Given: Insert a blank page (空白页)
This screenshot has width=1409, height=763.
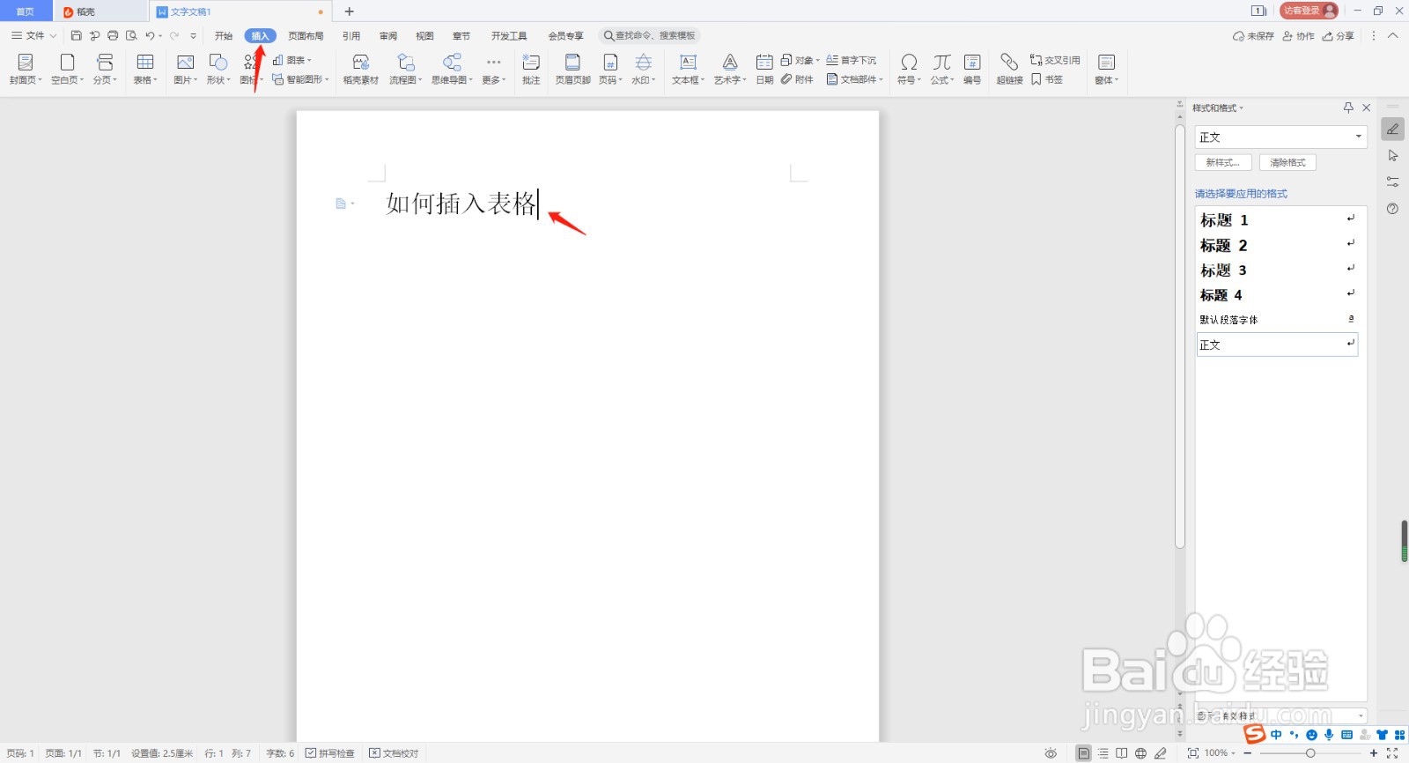Looking at the screenshot, I should (67, 69).
